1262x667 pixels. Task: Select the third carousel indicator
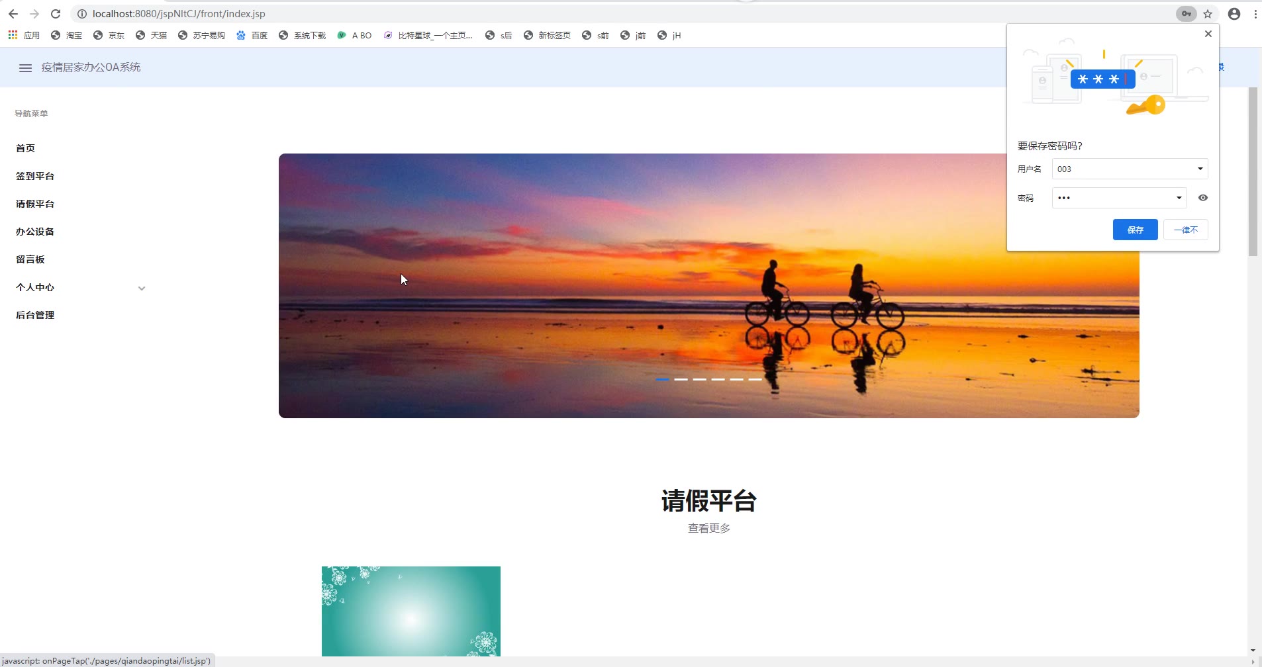(x=699, y=379)
